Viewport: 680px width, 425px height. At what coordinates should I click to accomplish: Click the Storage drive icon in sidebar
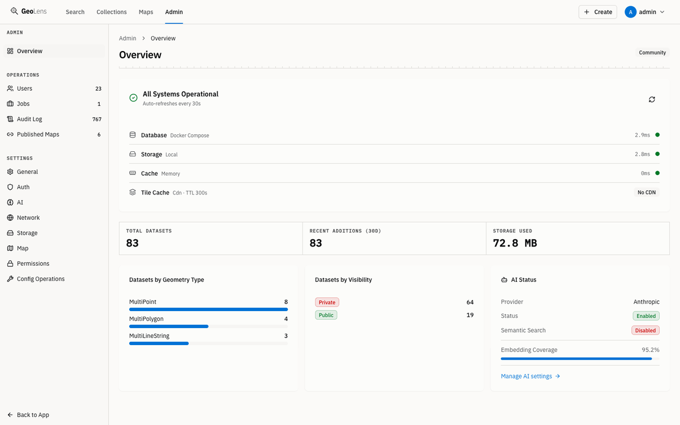click(10, 233)
